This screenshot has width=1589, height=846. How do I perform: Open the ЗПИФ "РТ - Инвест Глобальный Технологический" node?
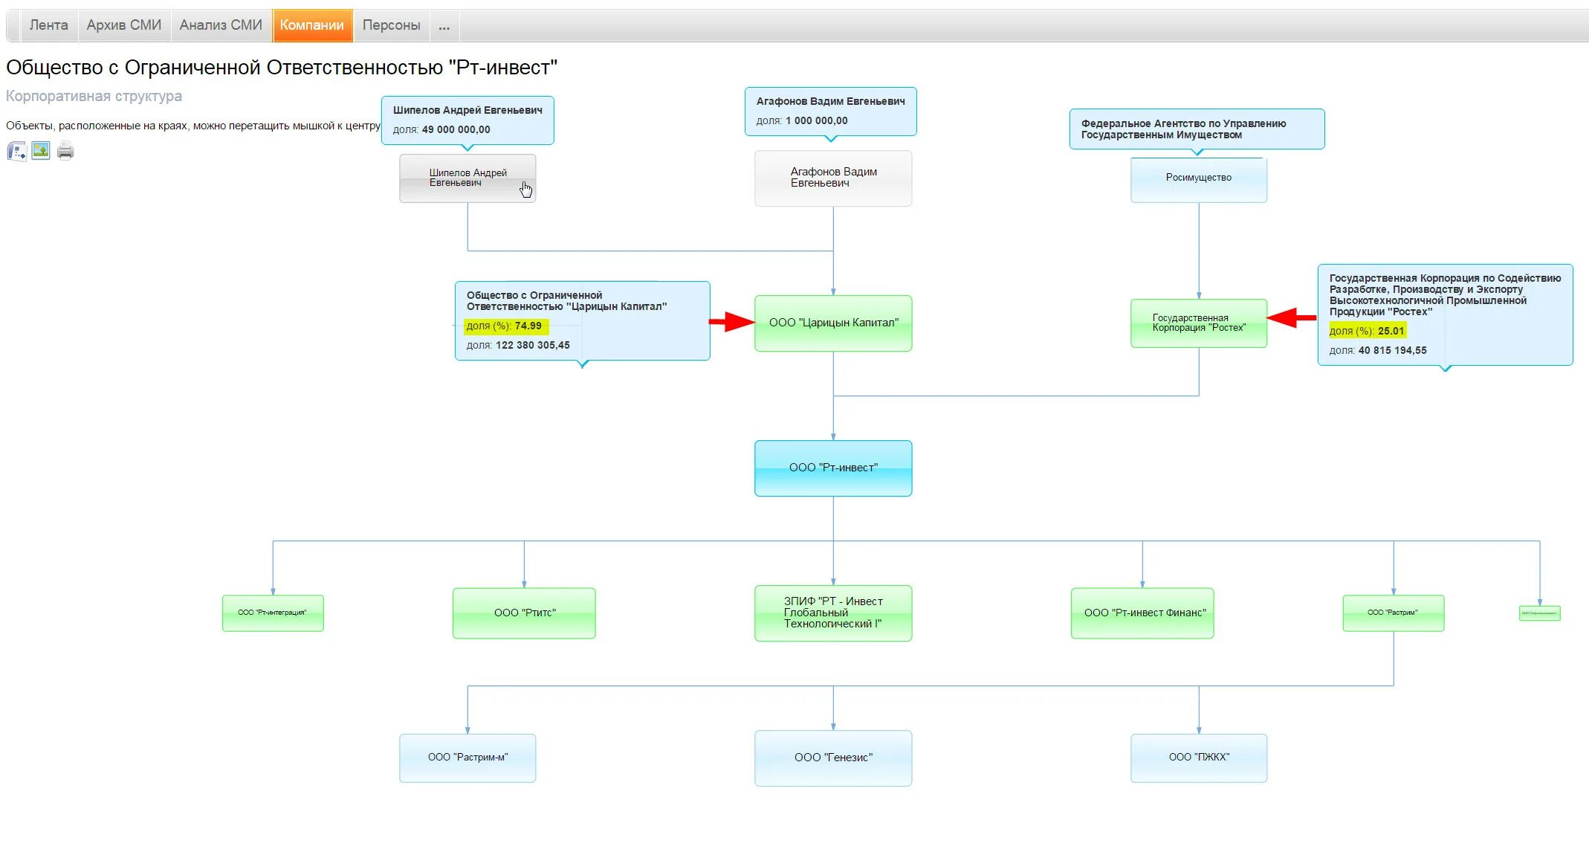(832, 613)
